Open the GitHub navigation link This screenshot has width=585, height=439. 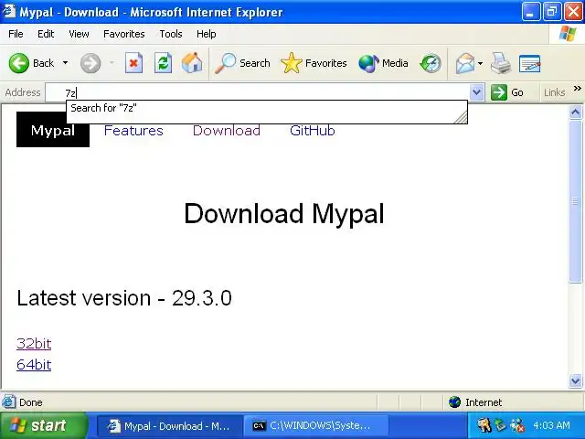[313, 131]
